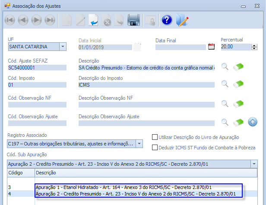Click the undo/revert document icon in toolbar
The height and width of the screenshot is (205, 266).
tap(93, 20)
